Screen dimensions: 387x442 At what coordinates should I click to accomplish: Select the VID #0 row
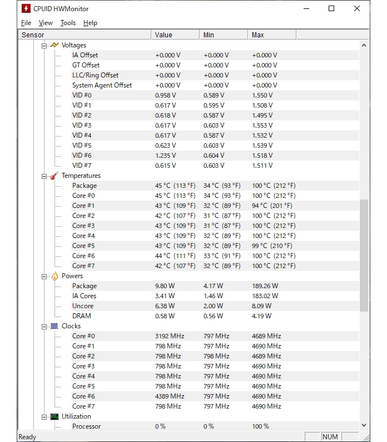click(215, 95)
